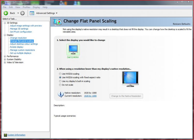Open the Edit menu
Screen dimensions: 194x140
click(x=11, y=7)
